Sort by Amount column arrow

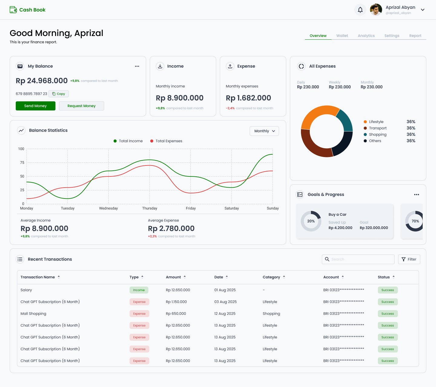pyautogui.click(x=185, y=277)
